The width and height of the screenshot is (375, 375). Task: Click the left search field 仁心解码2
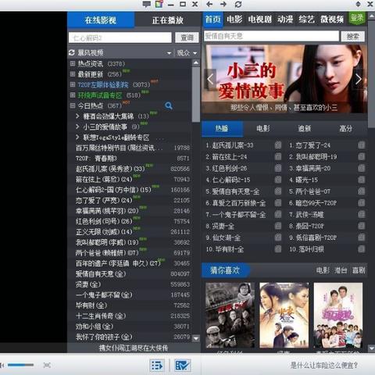tap(120, 37)
